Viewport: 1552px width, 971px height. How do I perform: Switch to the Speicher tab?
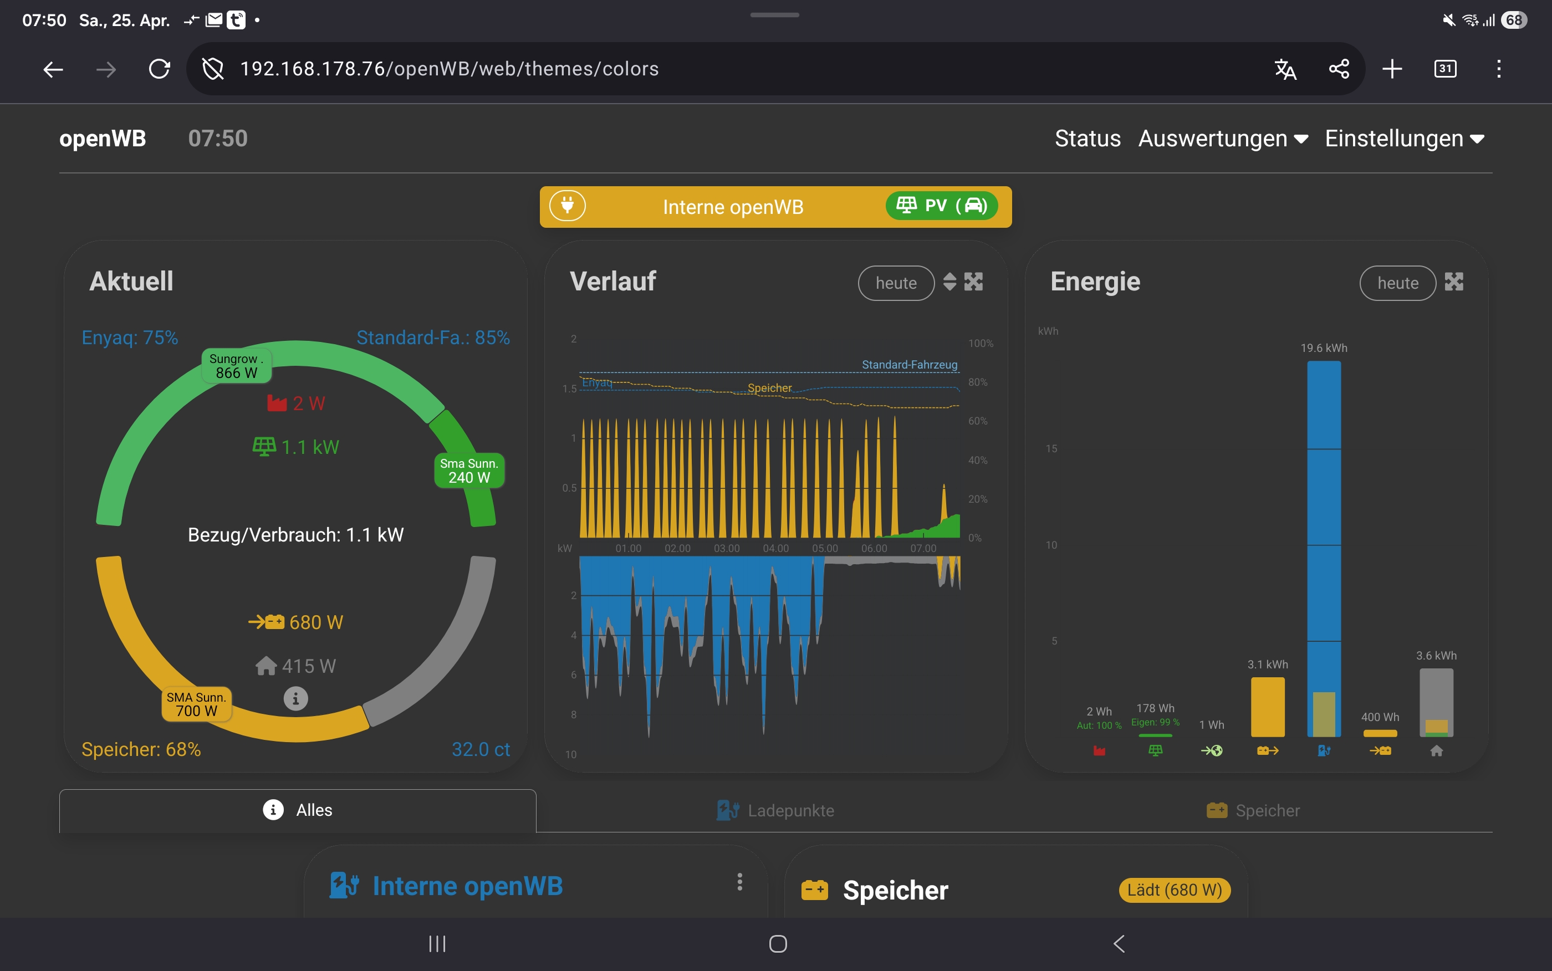(x=1253, y=810)
